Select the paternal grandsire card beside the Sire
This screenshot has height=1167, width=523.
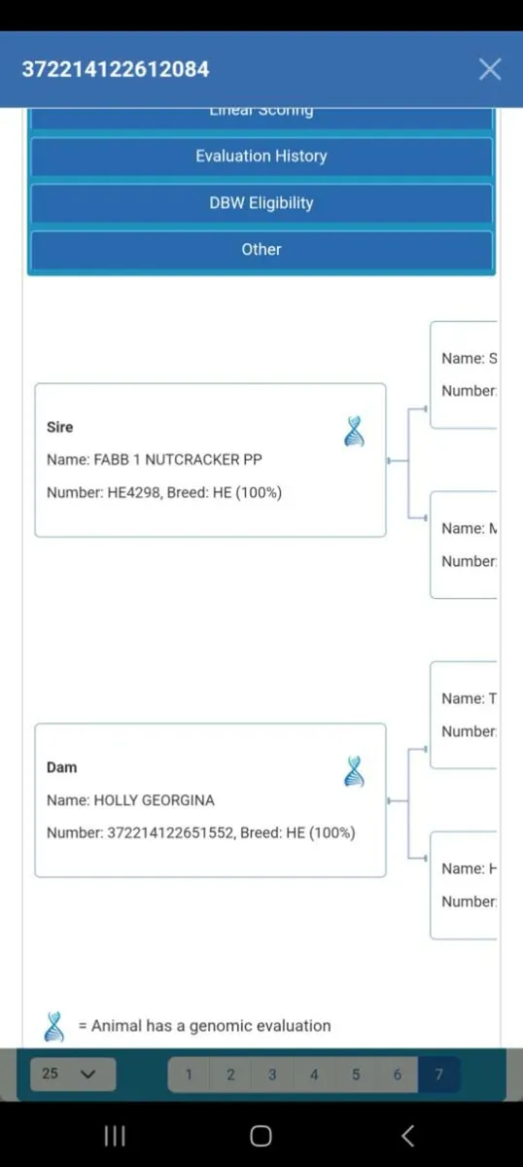pos(464,374)
